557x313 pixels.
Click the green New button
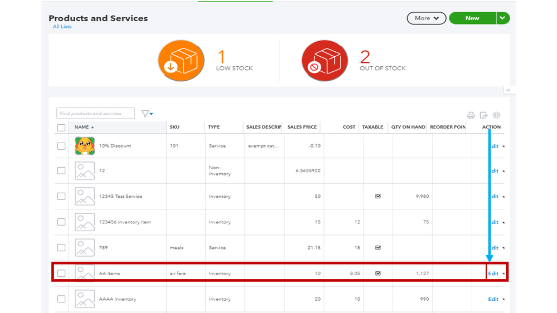(472, 18)
